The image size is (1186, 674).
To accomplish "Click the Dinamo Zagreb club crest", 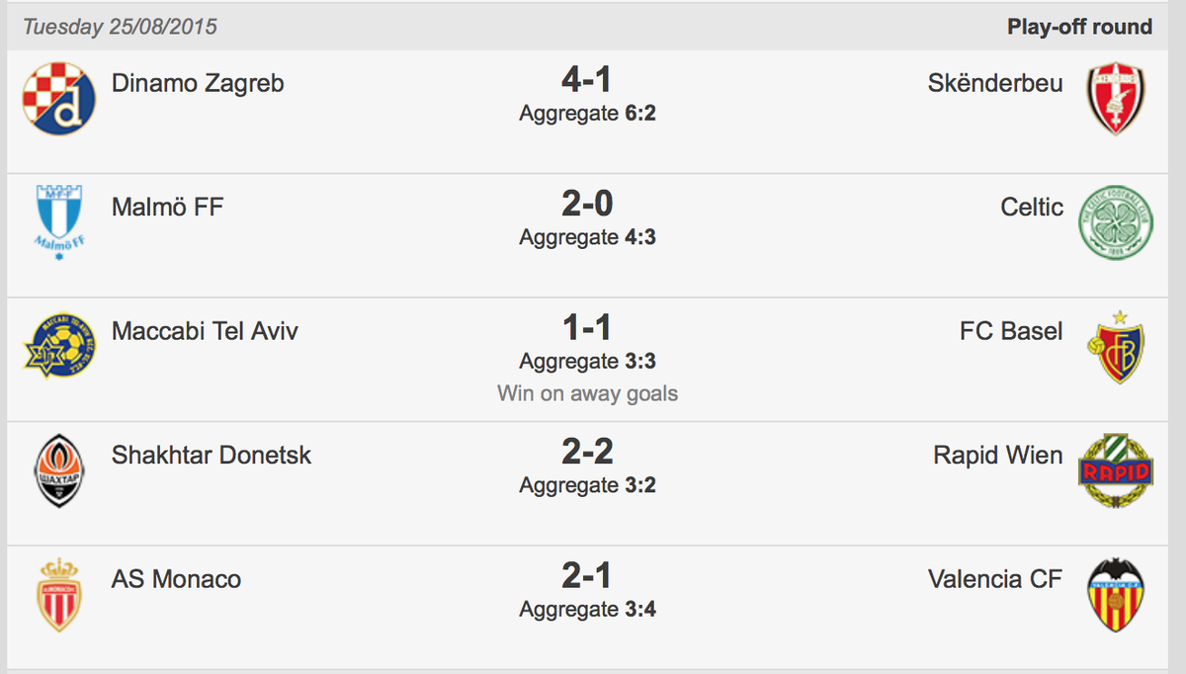I will (x=58, y=99).
